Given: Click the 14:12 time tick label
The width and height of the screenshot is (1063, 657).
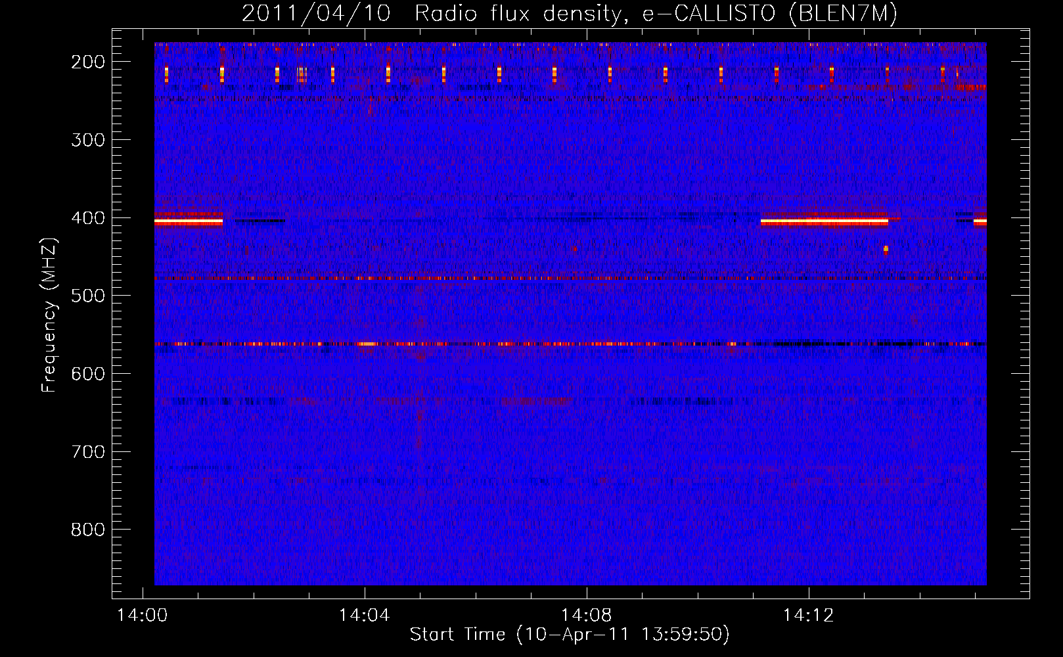Looking at the screenshot, I should pyautogui.click(x=808, y=616).
